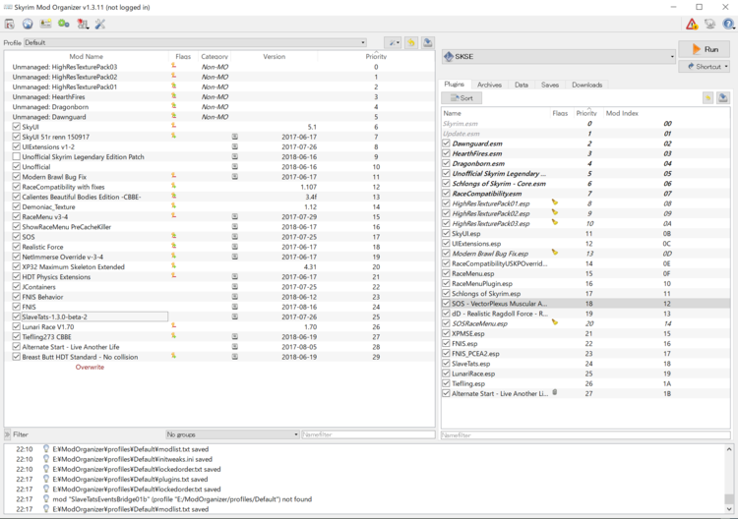Toggle SlaveTats.esp plugin checkbox
The image size is (738, 519).
(446, 364)
